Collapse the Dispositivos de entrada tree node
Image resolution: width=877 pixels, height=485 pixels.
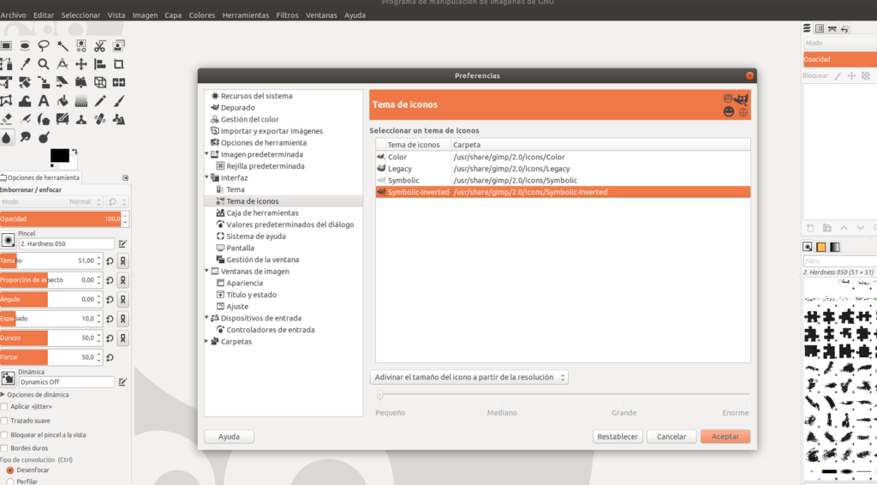pos(207,318)
